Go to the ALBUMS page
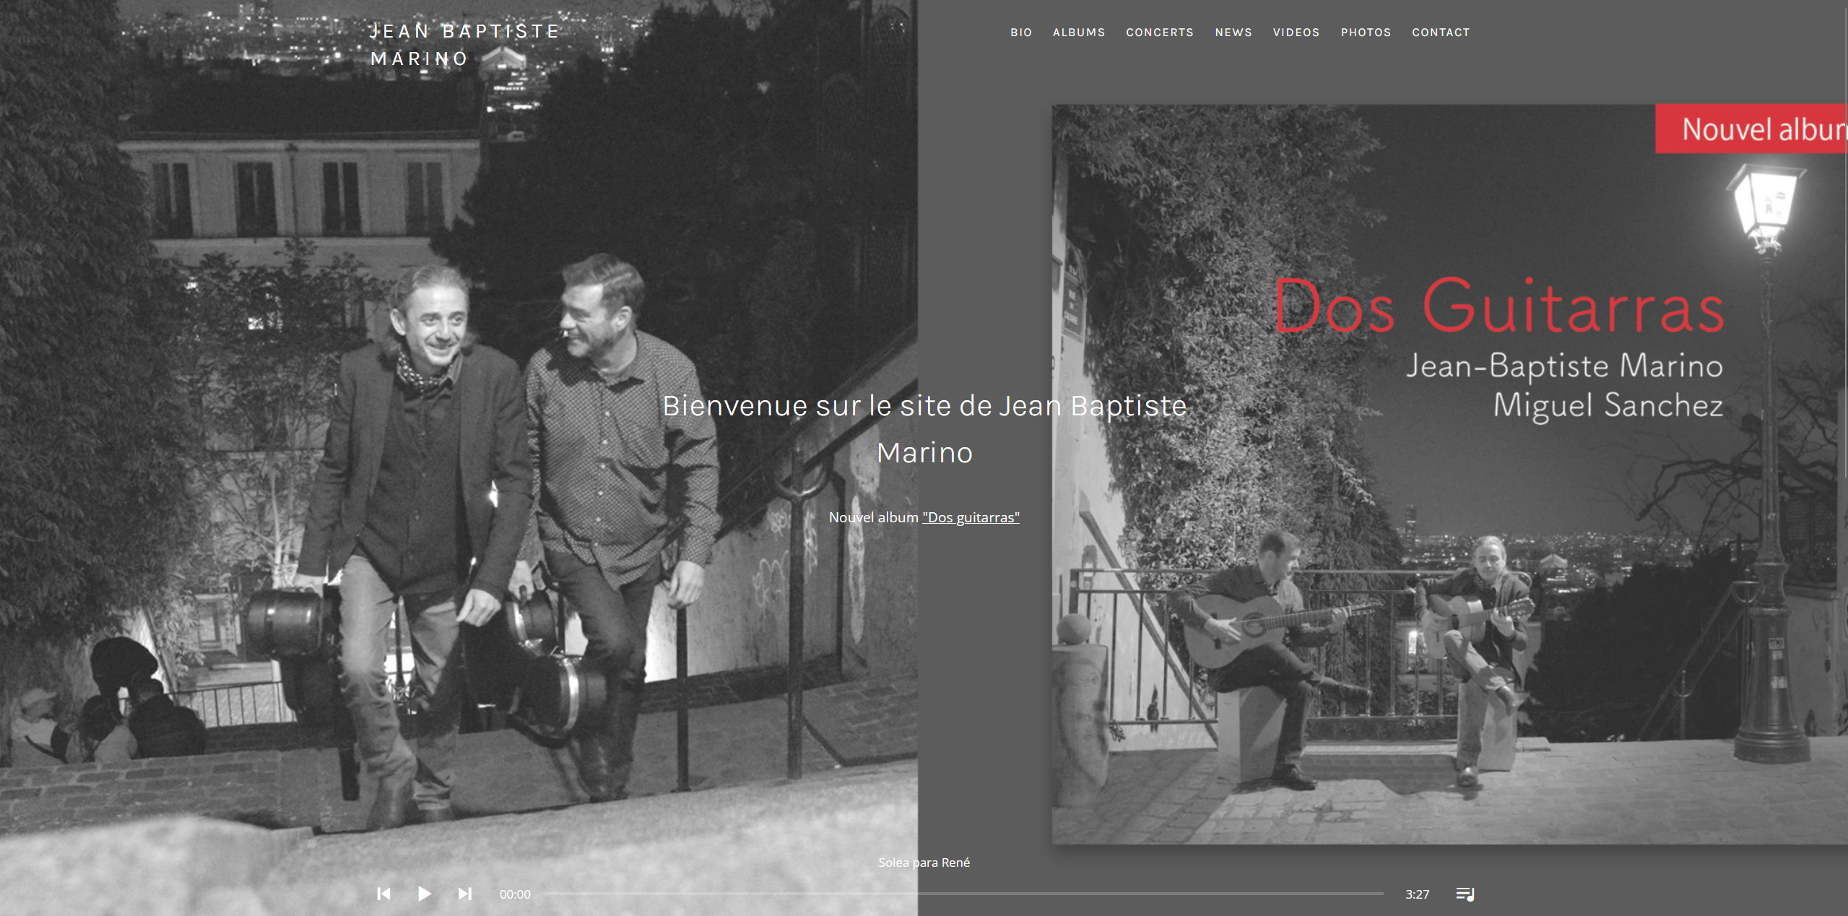This screenshot has width=1848, height=916. tap(1078, 33)
